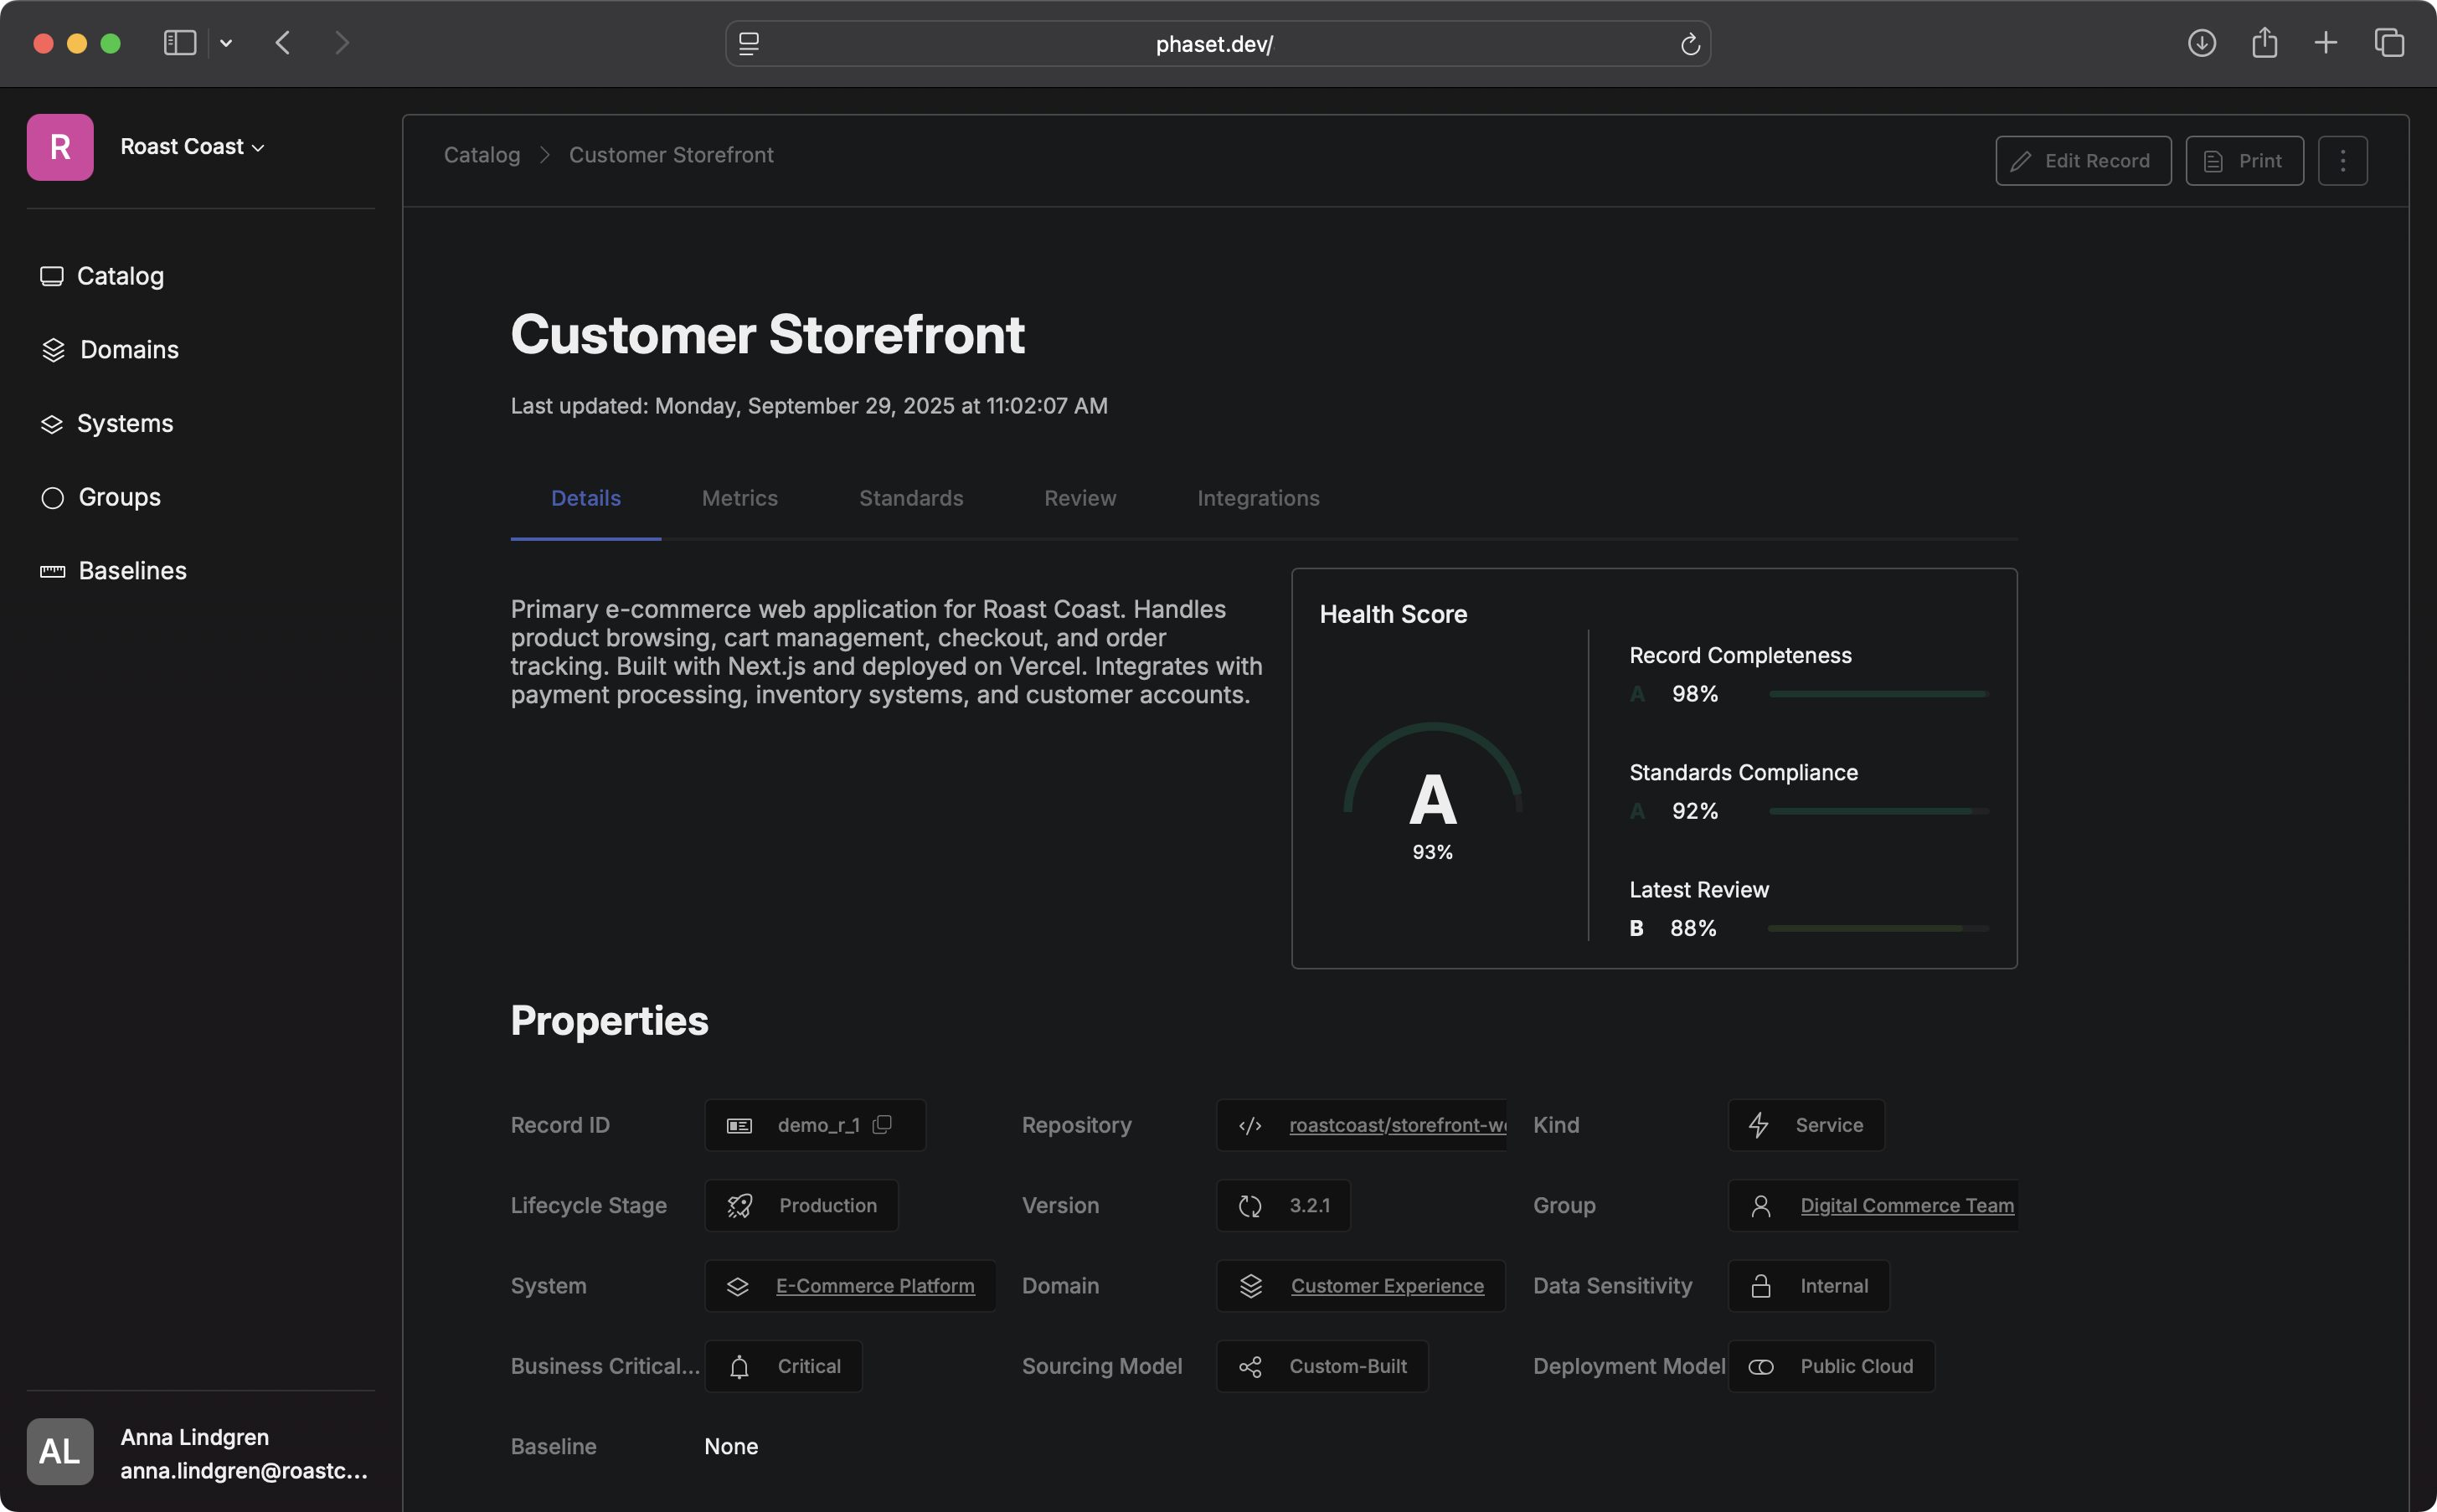Expand the Roast Coast workspace menu
This screenshot has width=2437, height=1512.
coord(257,146)
